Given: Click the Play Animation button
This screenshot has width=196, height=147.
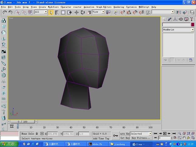Looking at the screenshot, I should 165,133.
